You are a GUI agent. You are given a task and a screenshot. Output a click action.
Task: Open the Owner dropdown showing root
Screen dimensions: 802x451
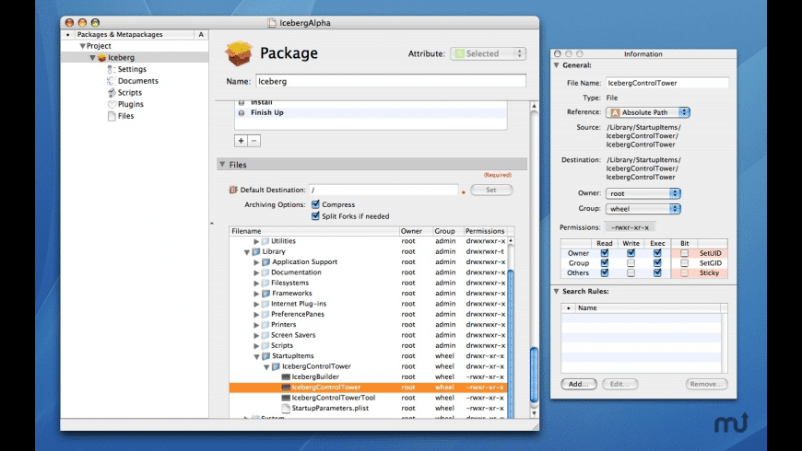(643, 193)
